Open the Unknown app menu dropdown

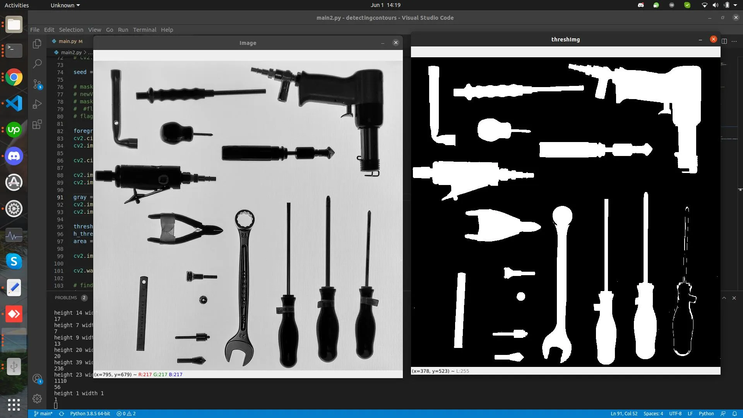tap(65, 5)
